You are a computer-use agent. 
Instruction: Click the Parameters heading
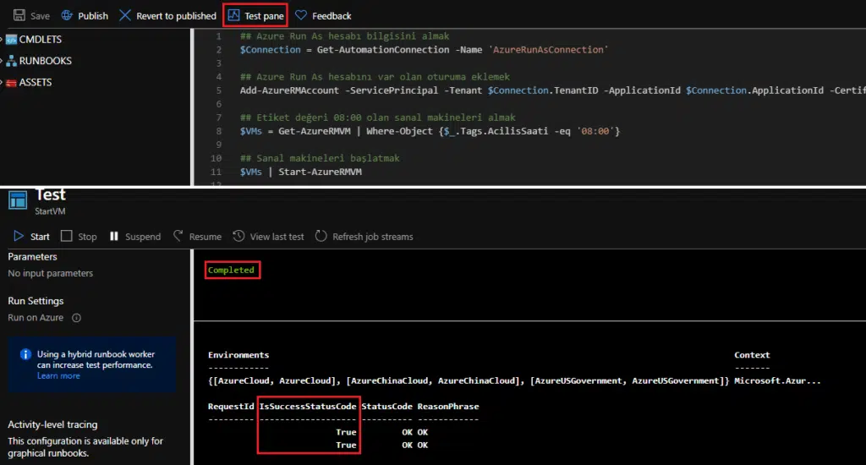[x=32, y=256]
